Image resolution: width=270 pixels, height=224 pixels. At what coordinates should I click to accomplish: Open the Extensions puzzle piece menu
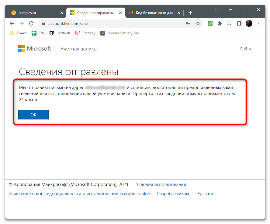click(x=220, y=23)
